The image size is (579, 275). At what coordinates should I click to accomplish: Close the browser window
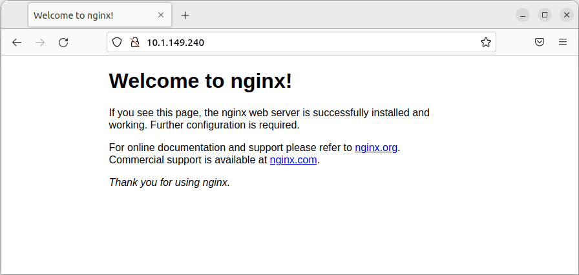pos(567,15)
